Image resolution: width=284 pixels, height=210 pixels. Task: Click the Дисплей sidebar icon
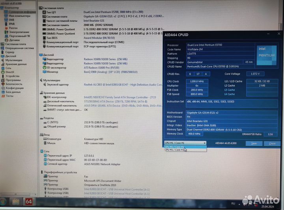pos(2,56)
